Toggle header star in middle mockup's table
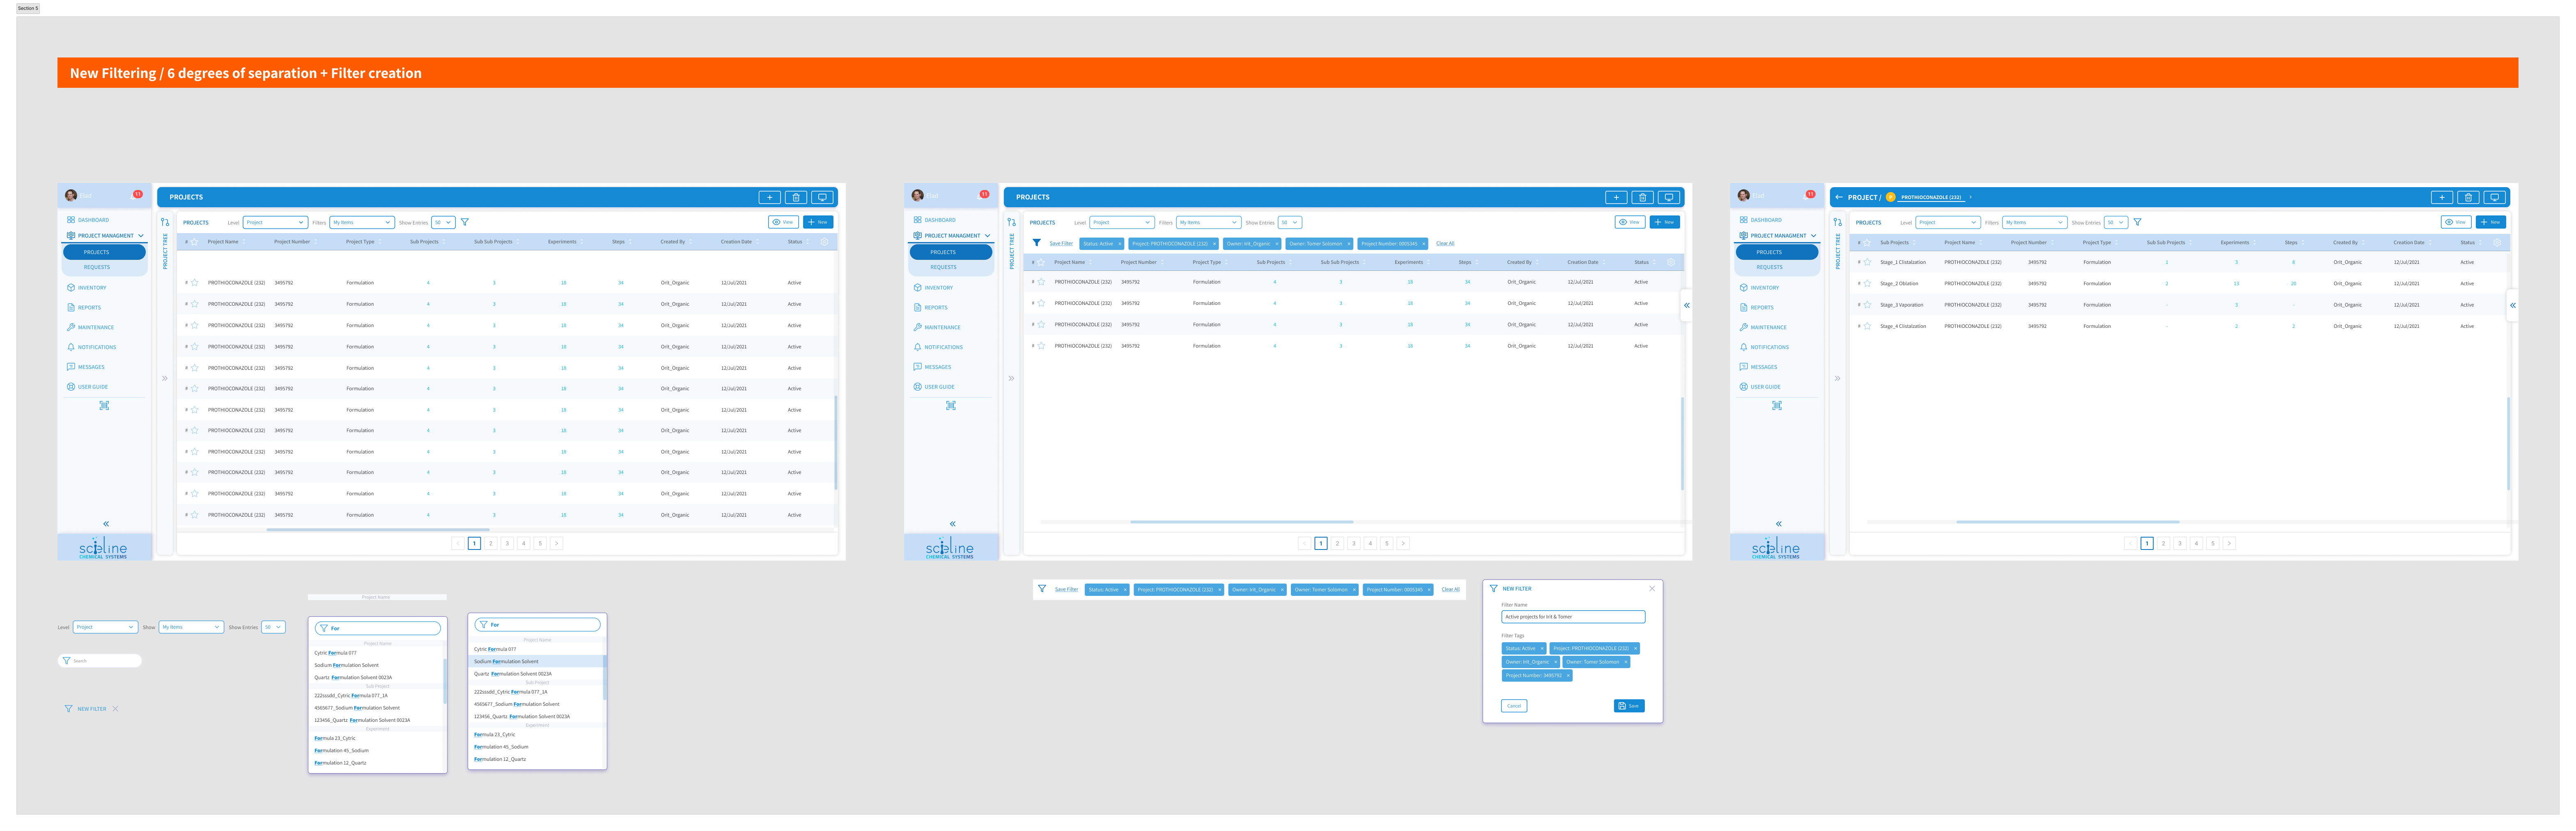This screenshot has width=2576, height=831. 1041,262
